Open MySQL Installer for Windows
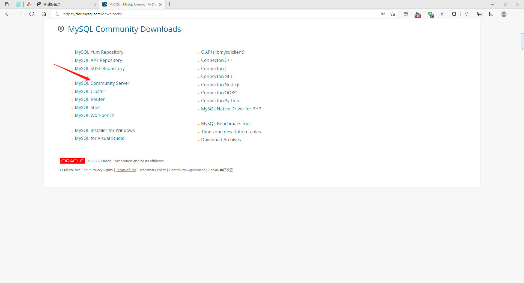The height and width of the screenshot is (283, 524). [105, 130]
